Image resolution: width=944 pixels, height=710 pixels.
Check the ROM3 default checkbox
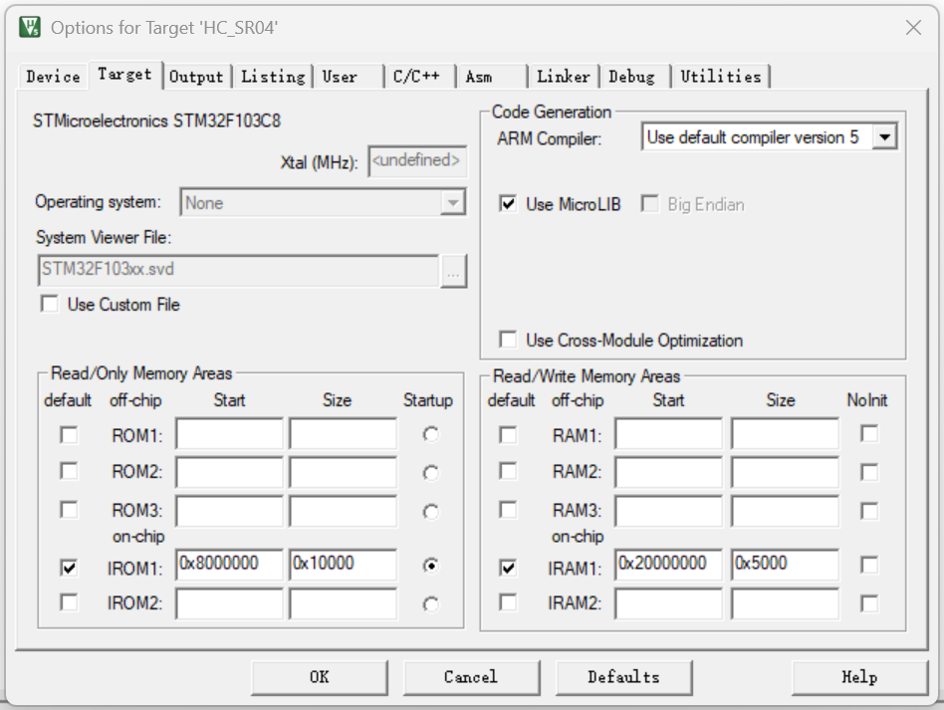pos(69,510)
